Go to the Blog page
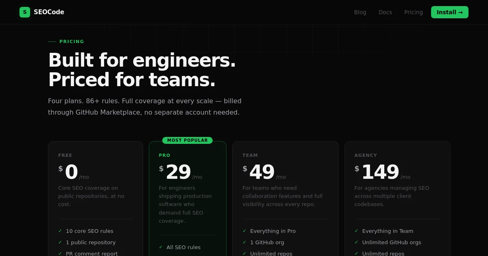 point(360,12)
